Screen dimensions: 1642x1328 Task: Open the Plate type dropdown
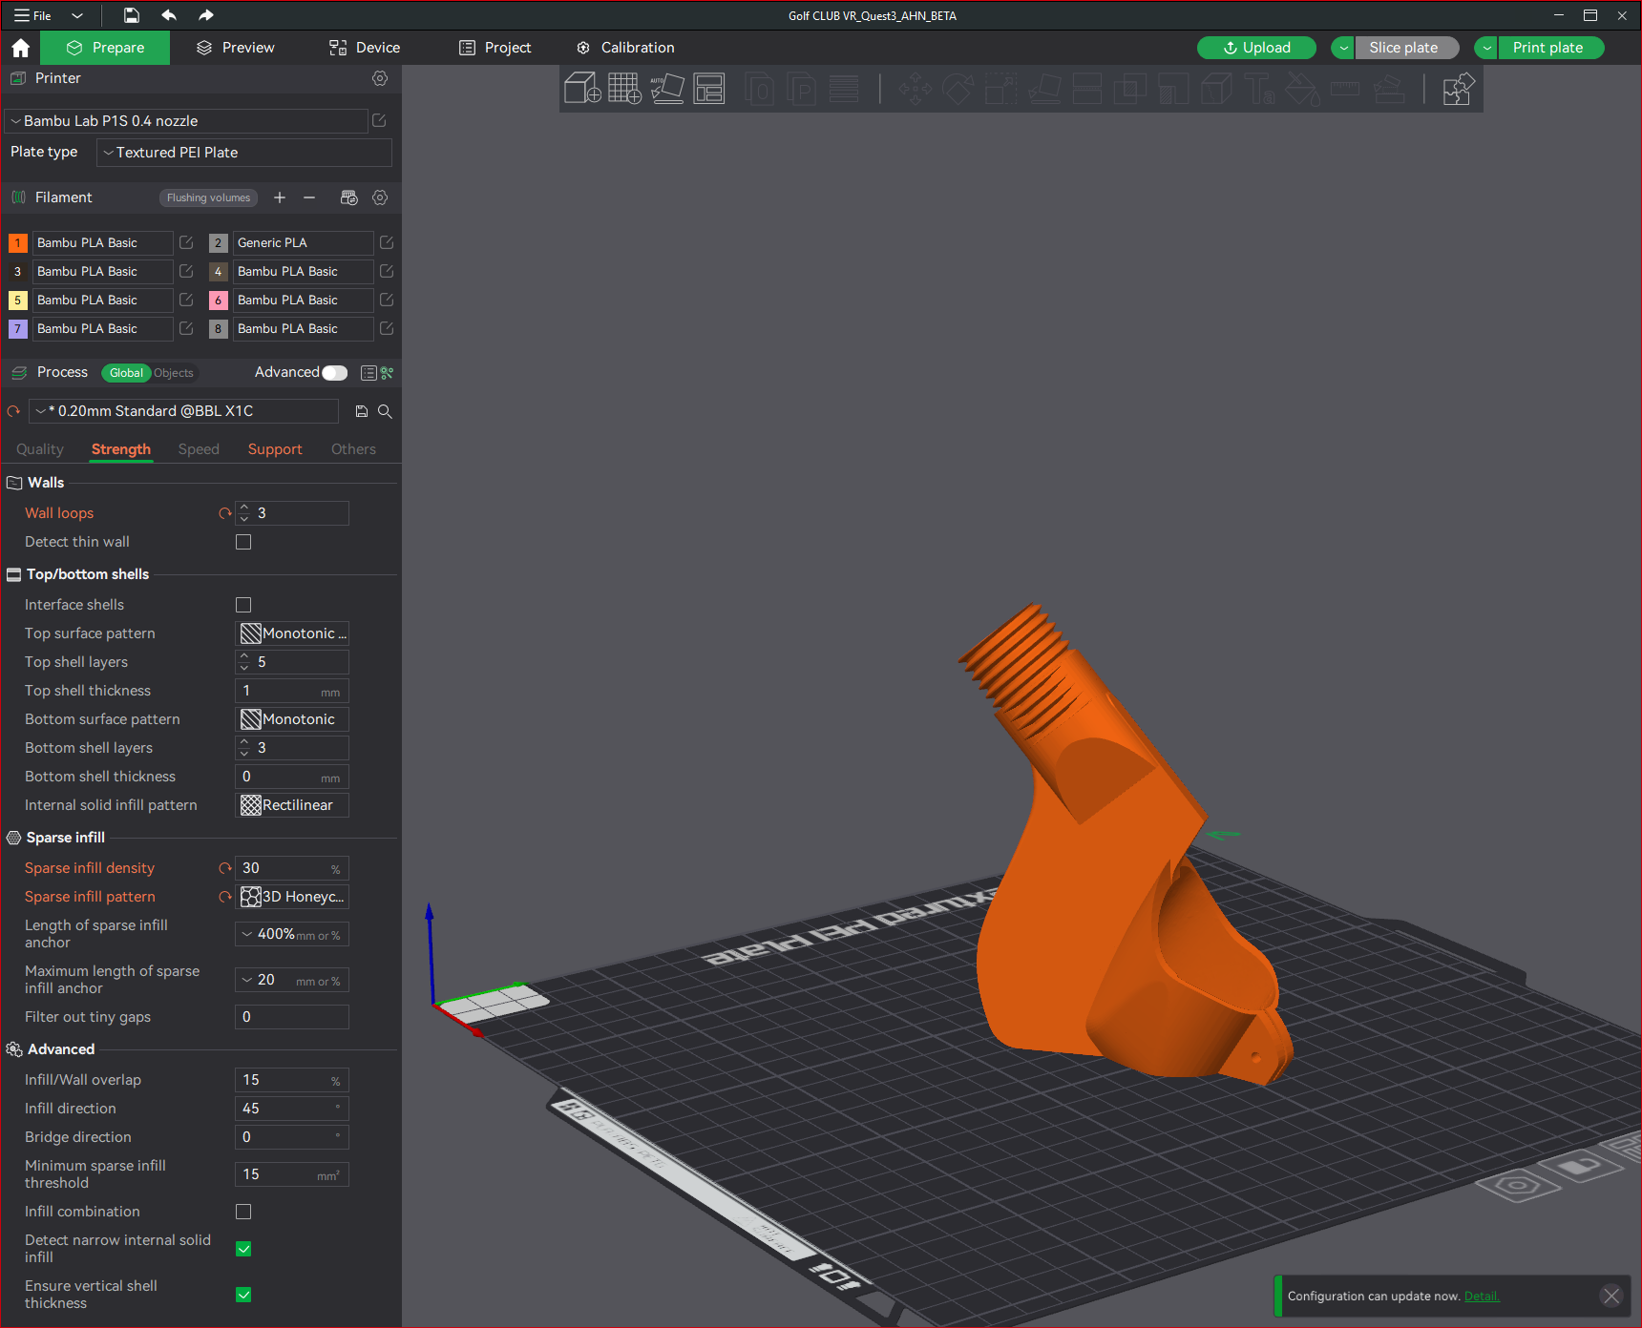[x=244, y=153]
